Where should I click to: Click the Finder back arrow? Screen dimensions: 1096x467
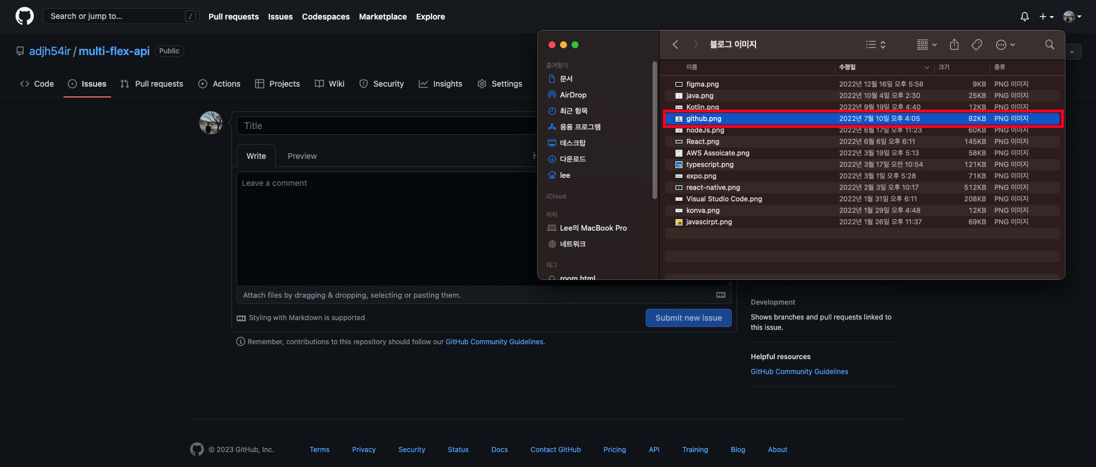click(x=676, y=44)
